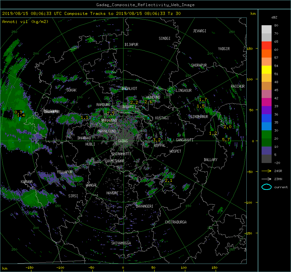Image resolution: width=291 pixels, height=272 pixels.
Task: Click the SHIVAMOGGA city label
Action: [121, 243]
